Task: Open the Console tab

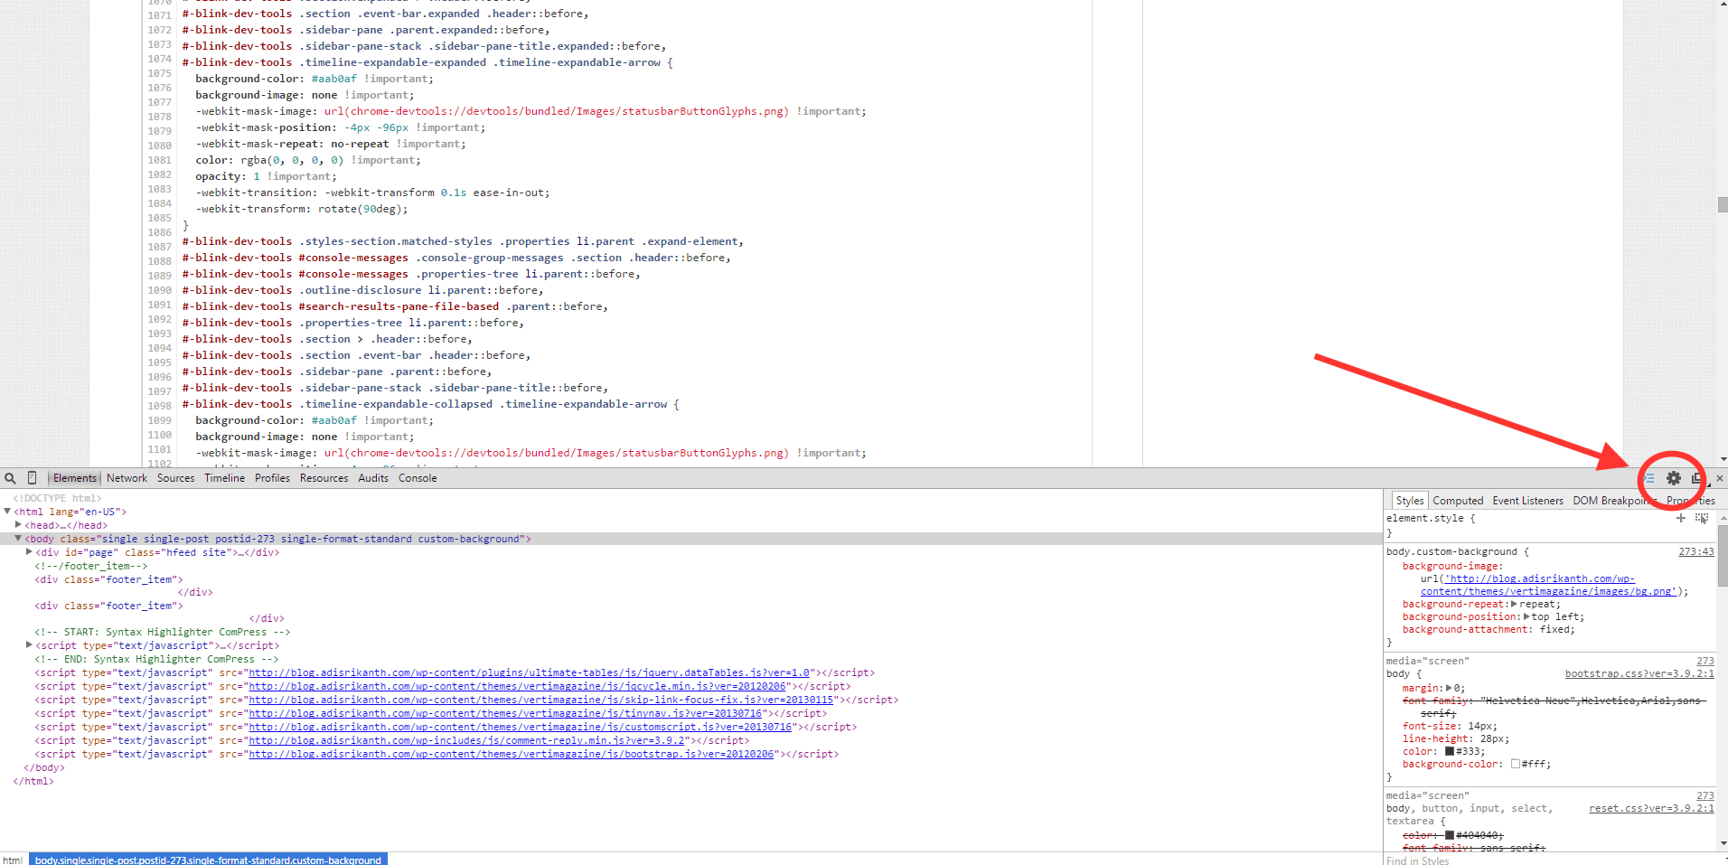Action: (418, 478)
